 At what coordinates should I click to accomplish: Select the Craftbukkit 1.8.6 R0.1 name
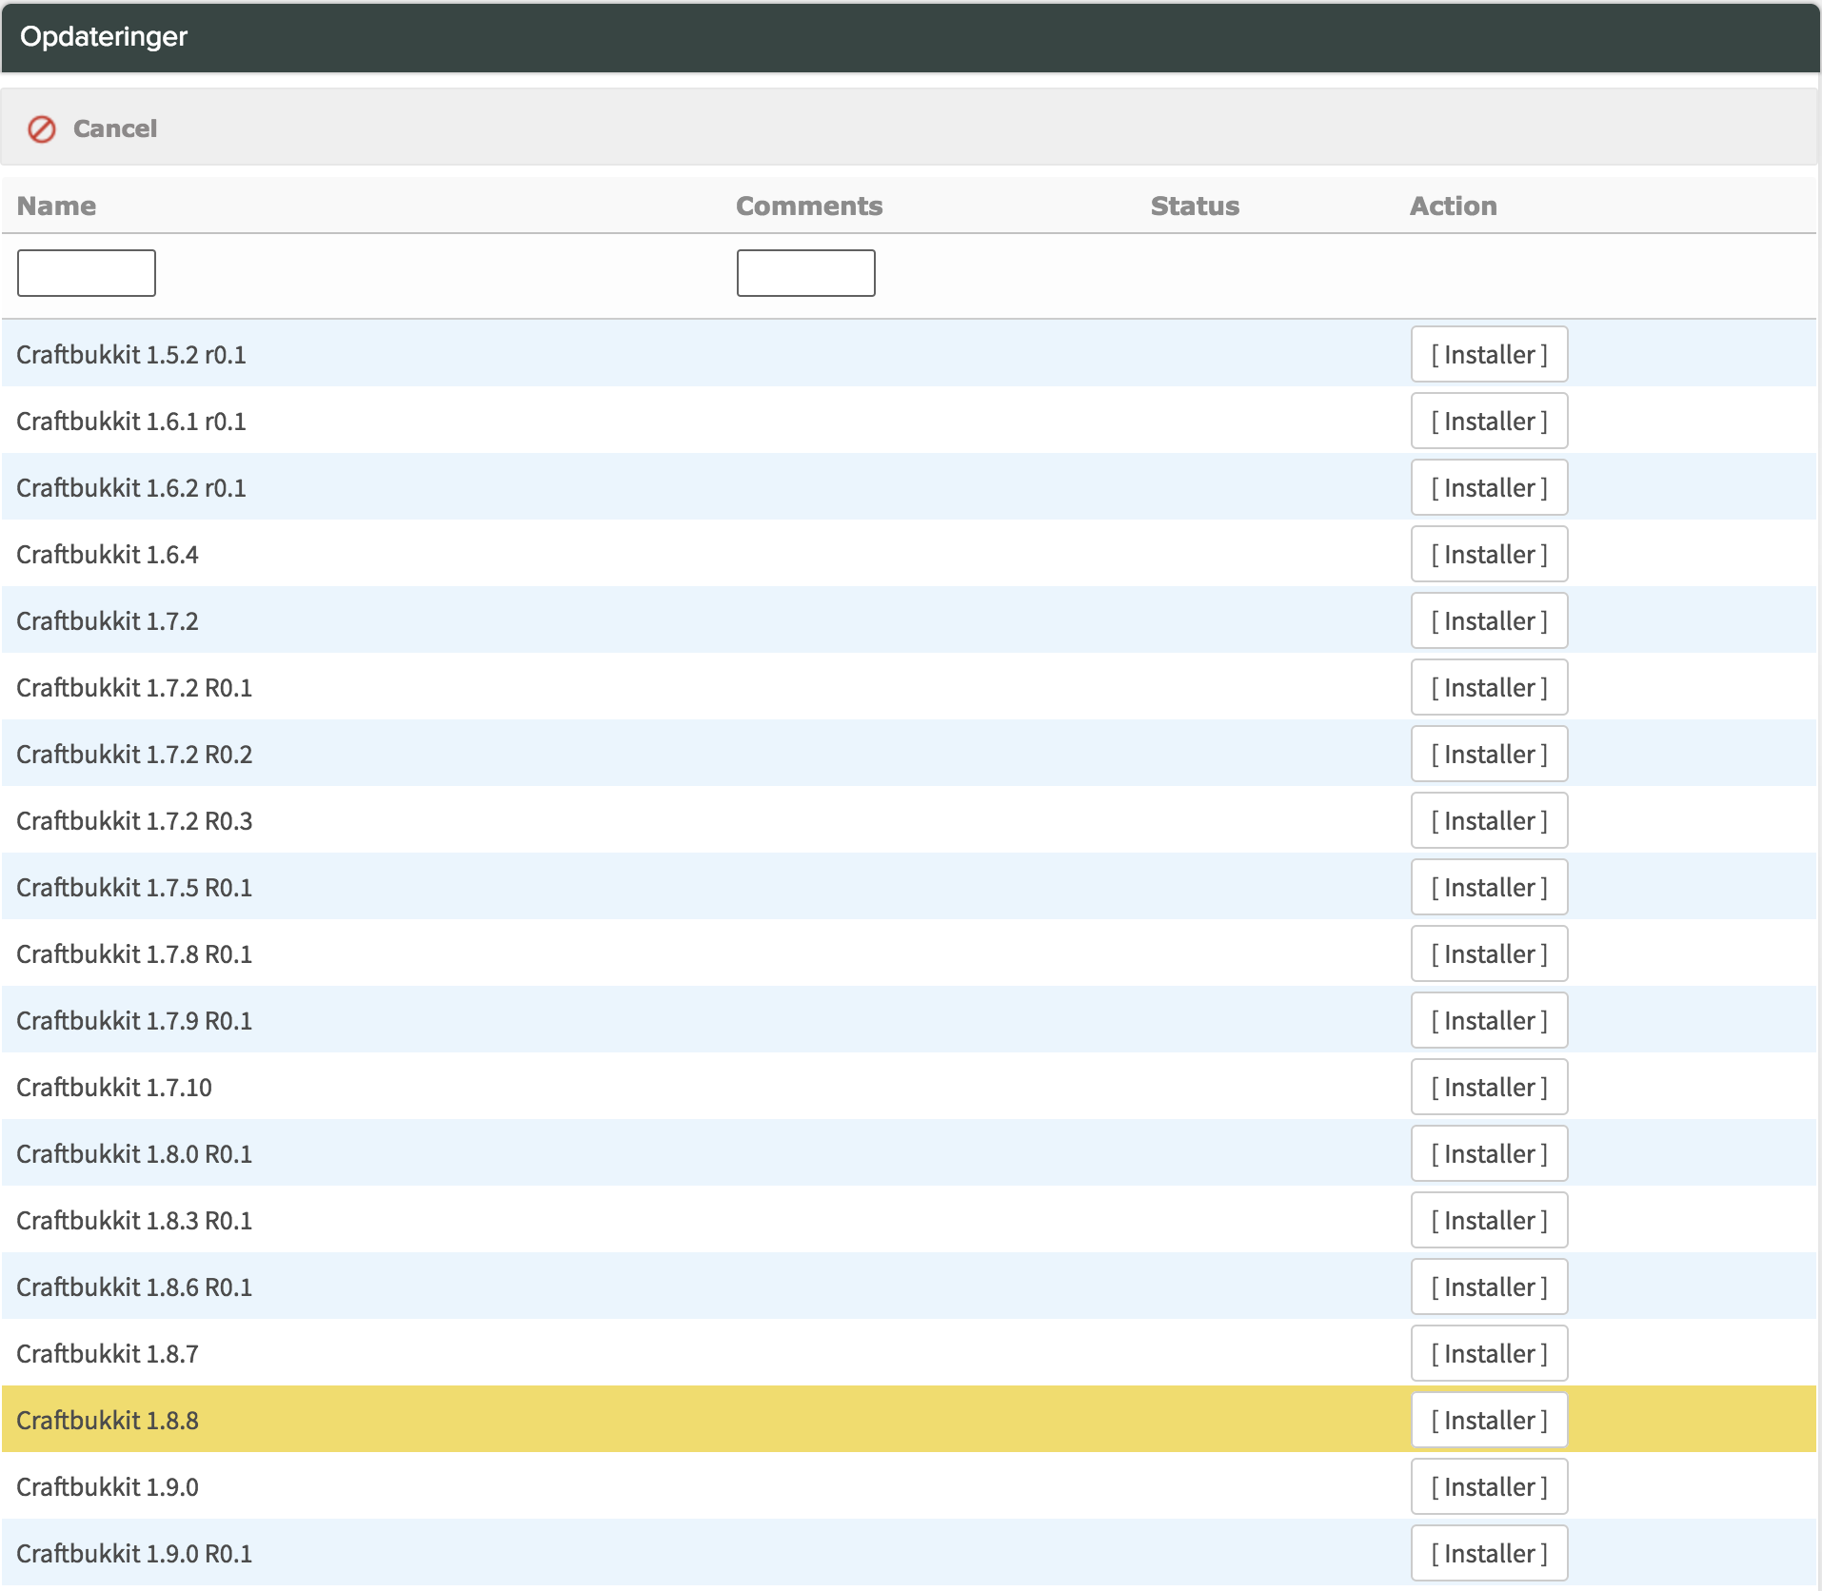(134, 1287)
